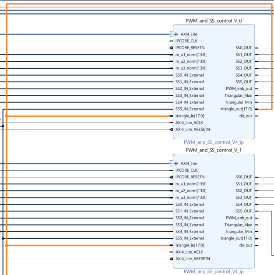Select SS5_OUT port on V_1 block
This screenshot has width=274, height=275.
(243, 211)
